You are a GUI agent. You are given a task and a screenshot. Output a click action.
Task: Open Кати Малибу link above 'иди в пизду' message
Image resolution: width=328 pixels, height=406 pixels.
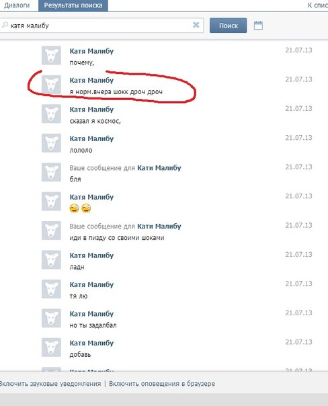click(159, 227)
